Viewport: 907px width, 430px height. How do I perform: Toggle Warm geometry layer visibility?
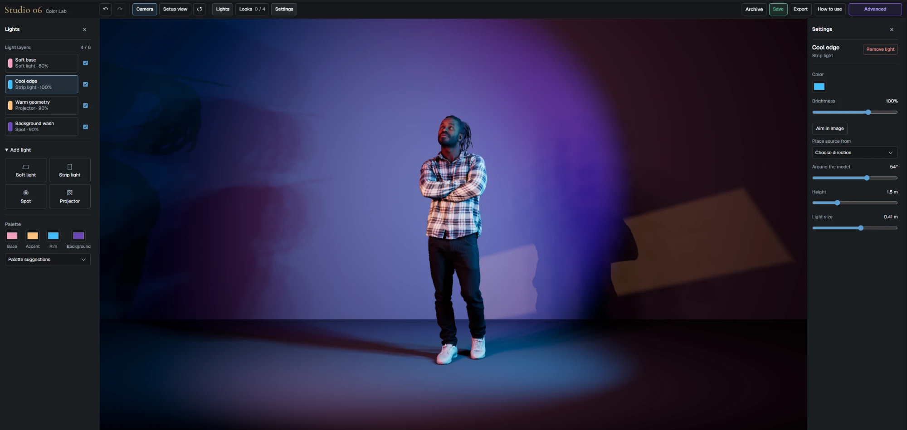(x=85, y=106)
